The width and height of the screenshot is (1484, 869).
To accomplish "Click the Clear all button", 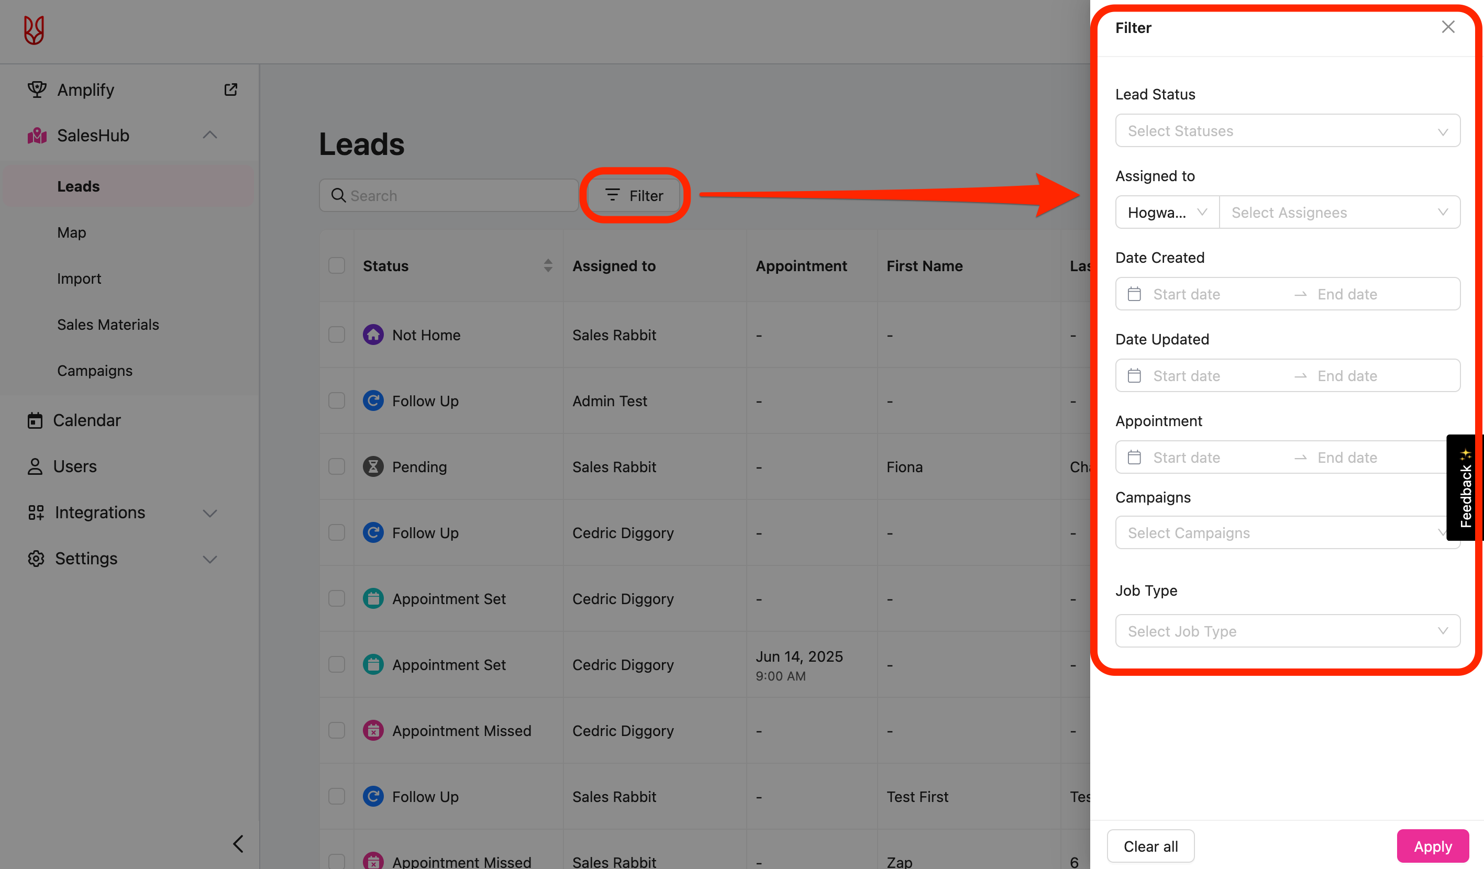I will coord(1150,846).
